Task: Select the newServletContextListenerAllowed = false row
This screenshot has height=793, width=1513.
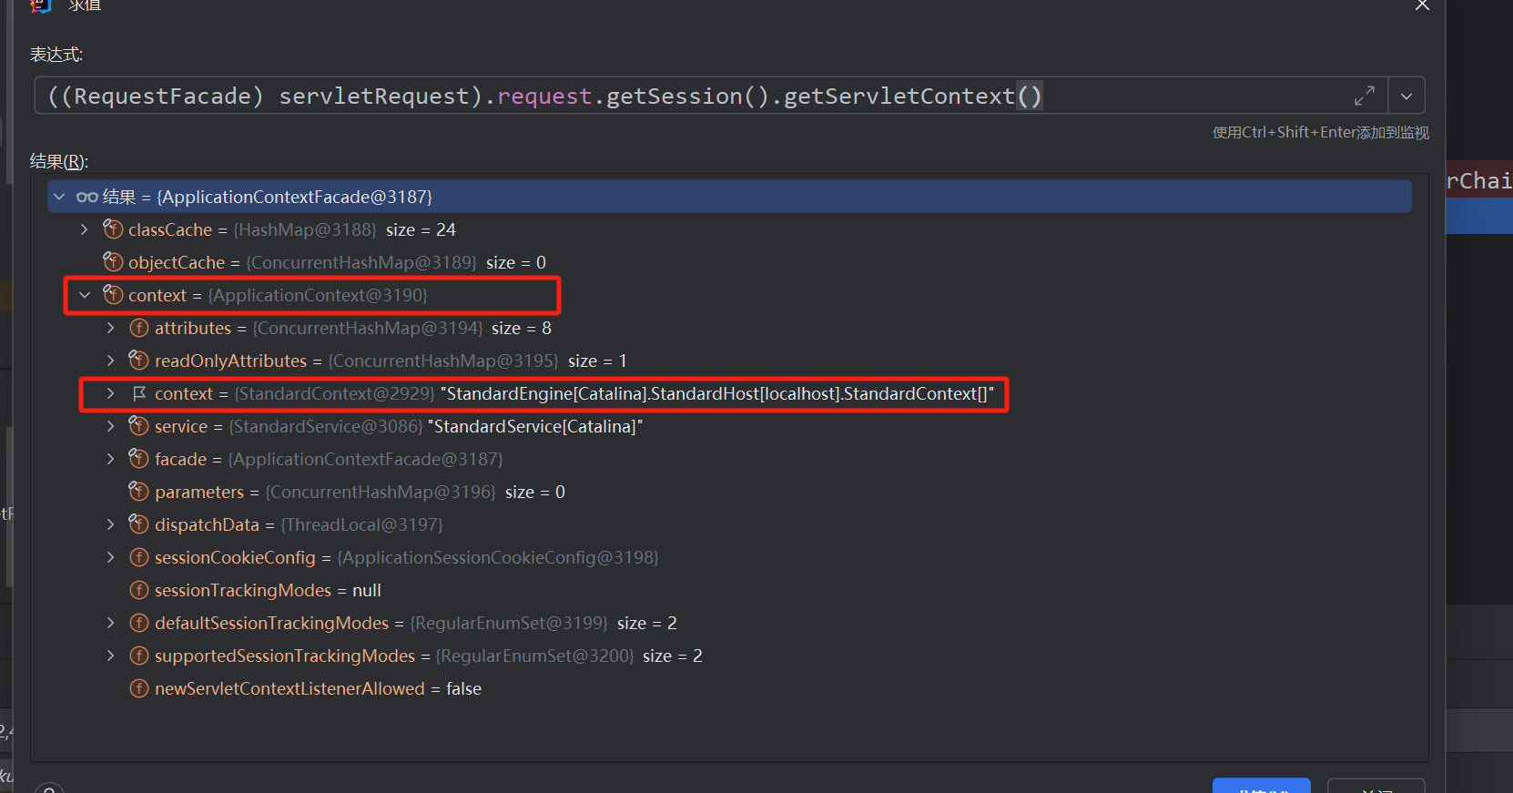Action: pyautogui.click(x=730, y=688)
